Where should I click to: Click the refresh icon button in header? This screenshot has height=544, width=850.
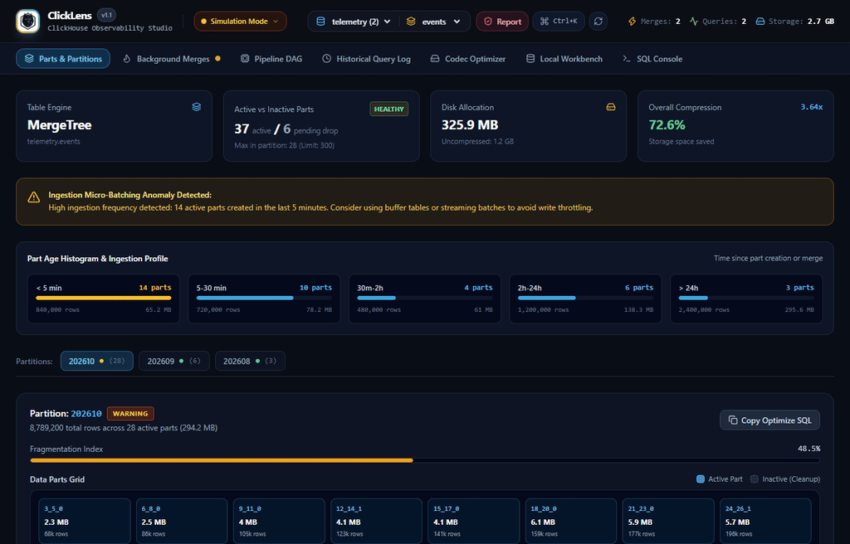(x=598, y=21)
